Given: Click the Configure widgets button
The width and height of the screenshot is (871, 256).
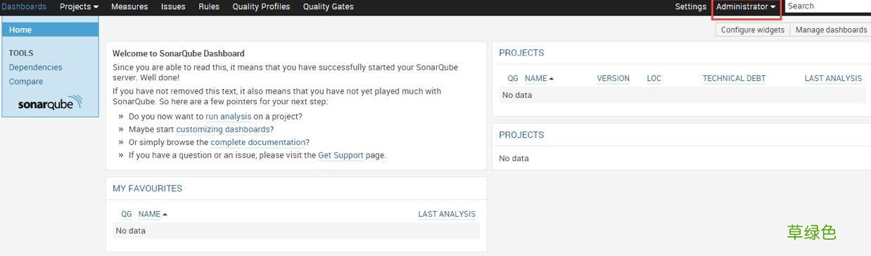Looking at the screenshot, I should pyautogui.click(x=752, y=30).
